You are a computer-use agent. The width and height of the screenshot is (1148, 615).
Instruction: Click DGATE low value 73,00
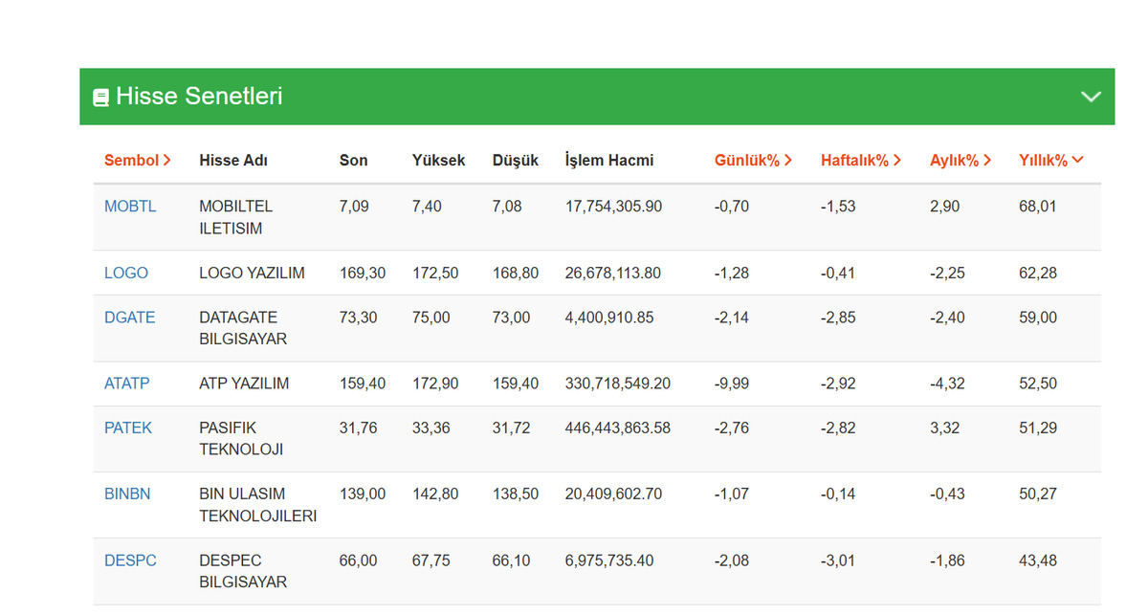tap(512, 318)
